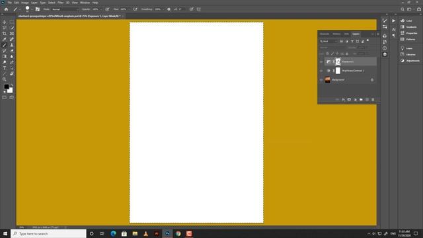Create new fill or adjustment layer icon
Image resolution: width=423 pixels, height=238 pixels.
click(x=355, y=100)
